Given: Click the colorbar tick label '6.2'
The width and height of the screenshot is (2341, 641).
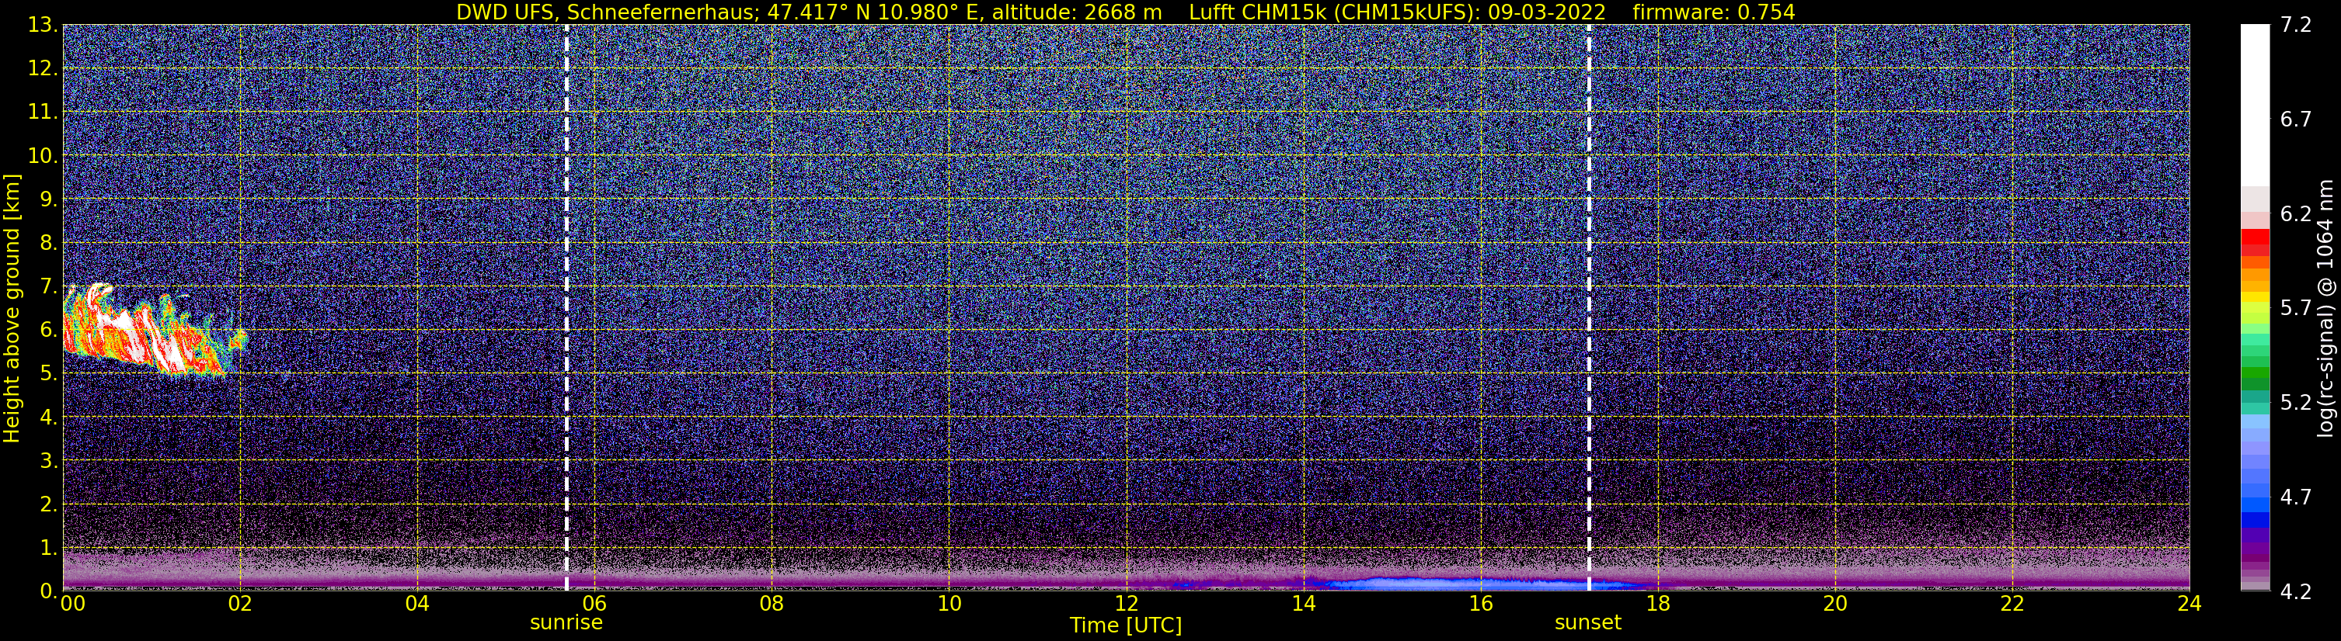Looking at the screenshot, I should (x=2296, y=214).
